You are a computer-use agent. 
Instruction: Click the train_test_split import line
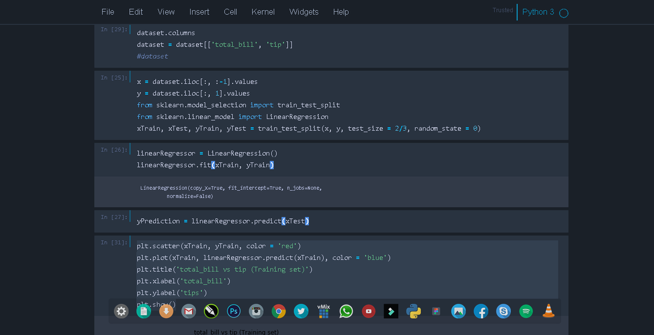pos(238,105)
